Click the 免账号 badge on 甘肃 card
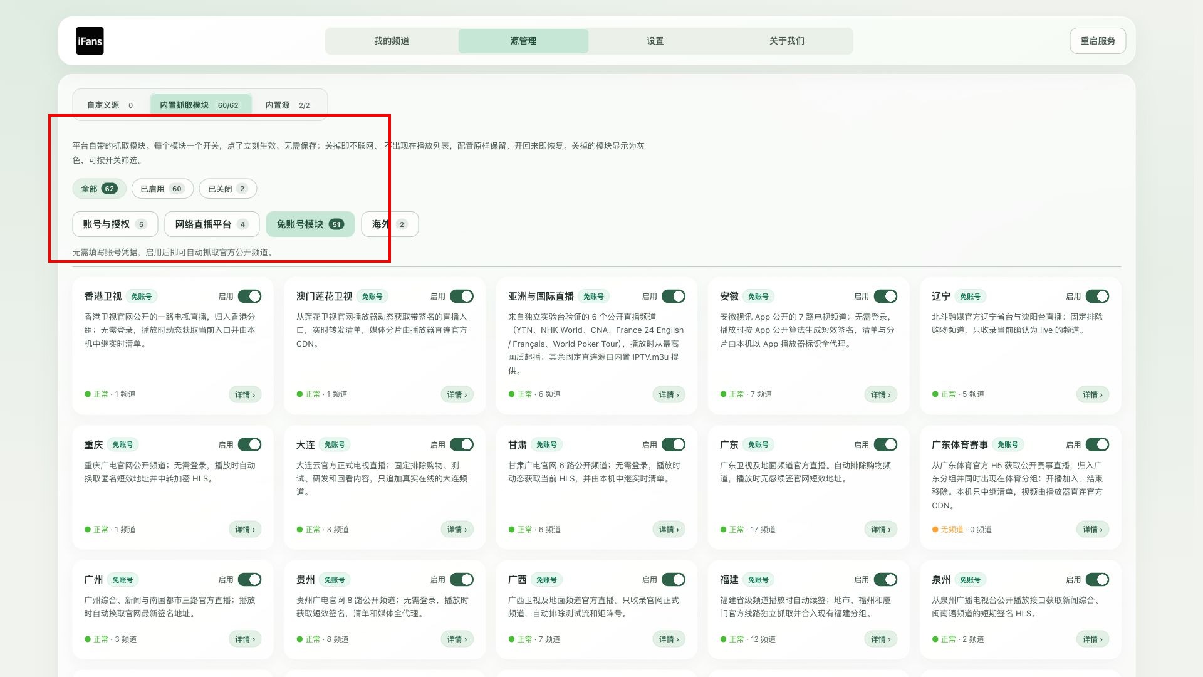Image resolution: width=1203 pixels, height=677 pixels. tap(546, 444)
